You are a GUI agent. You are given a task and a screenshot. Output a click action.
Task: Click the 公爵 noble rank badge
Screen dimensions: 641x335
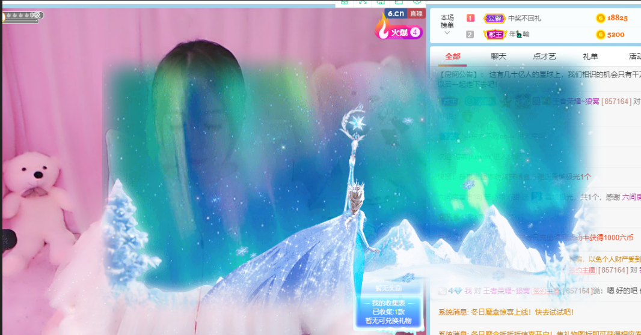[494, 19]
